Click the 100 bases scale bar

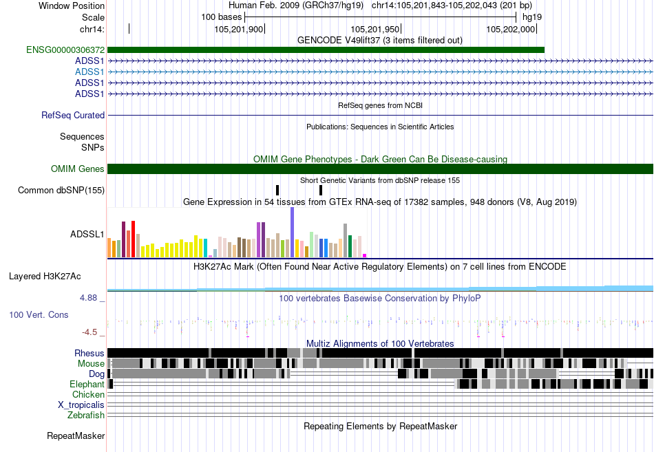[381, 17]
